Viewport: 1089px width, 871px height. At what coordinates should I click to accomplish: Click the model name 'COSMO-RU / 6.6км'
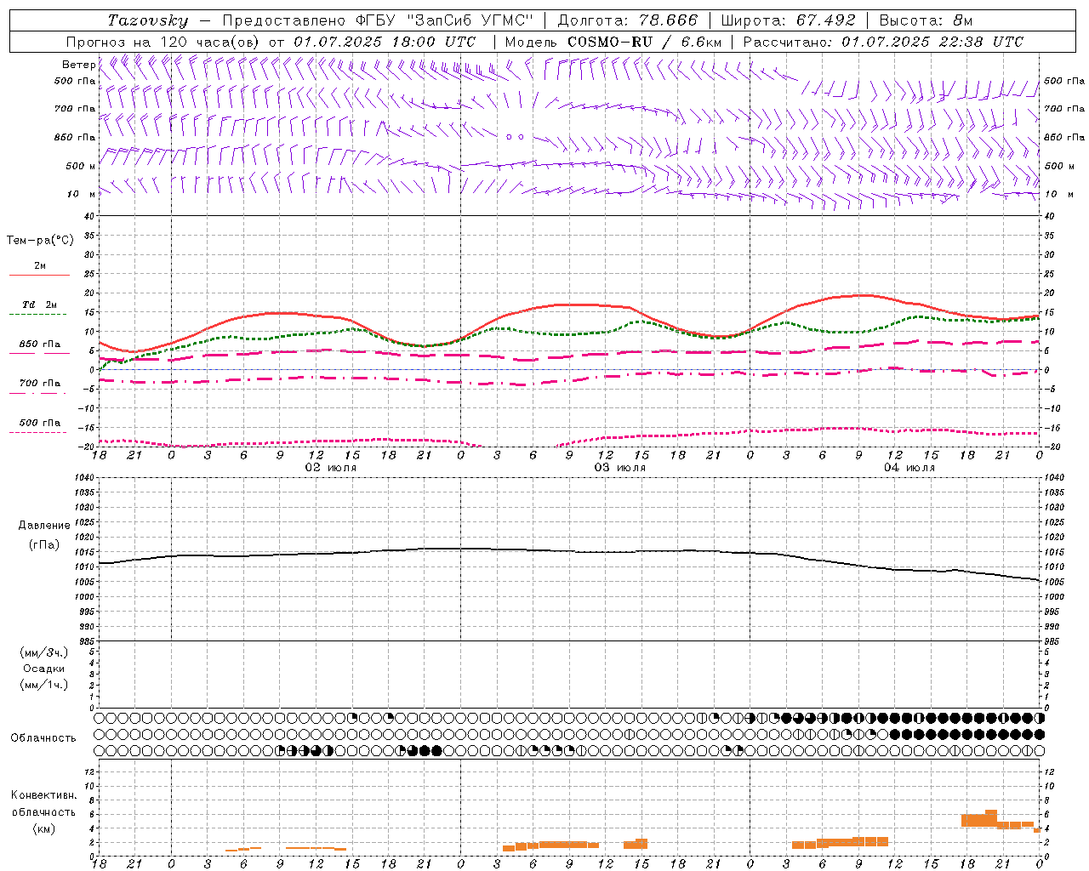645,42
